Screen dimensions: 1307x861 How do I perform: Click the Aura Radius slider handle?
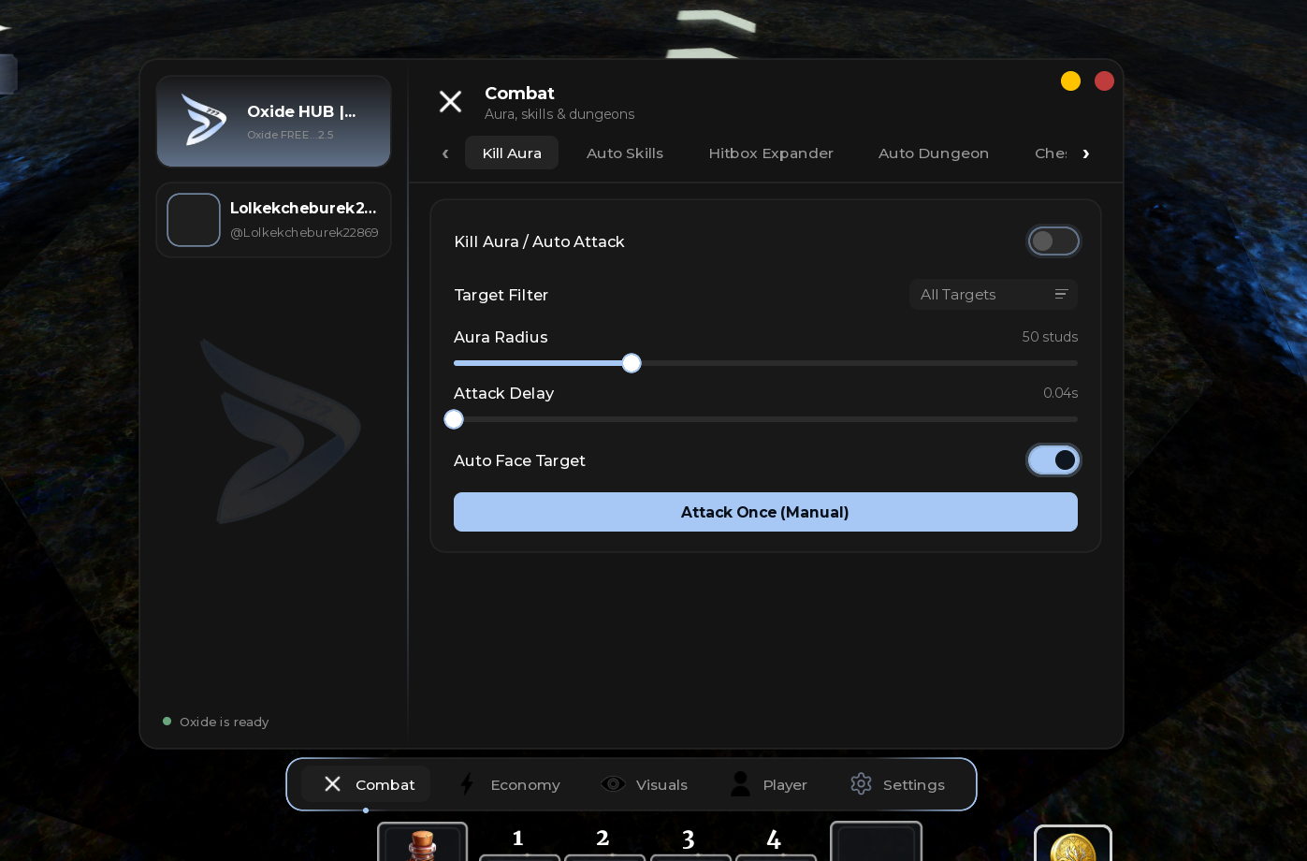pos(632,363)
